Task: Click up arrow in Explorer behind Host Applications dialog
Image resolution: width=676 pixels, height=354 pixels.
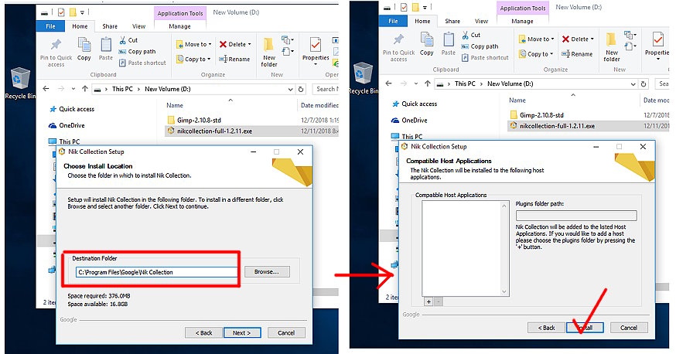Action: (427, 83)
